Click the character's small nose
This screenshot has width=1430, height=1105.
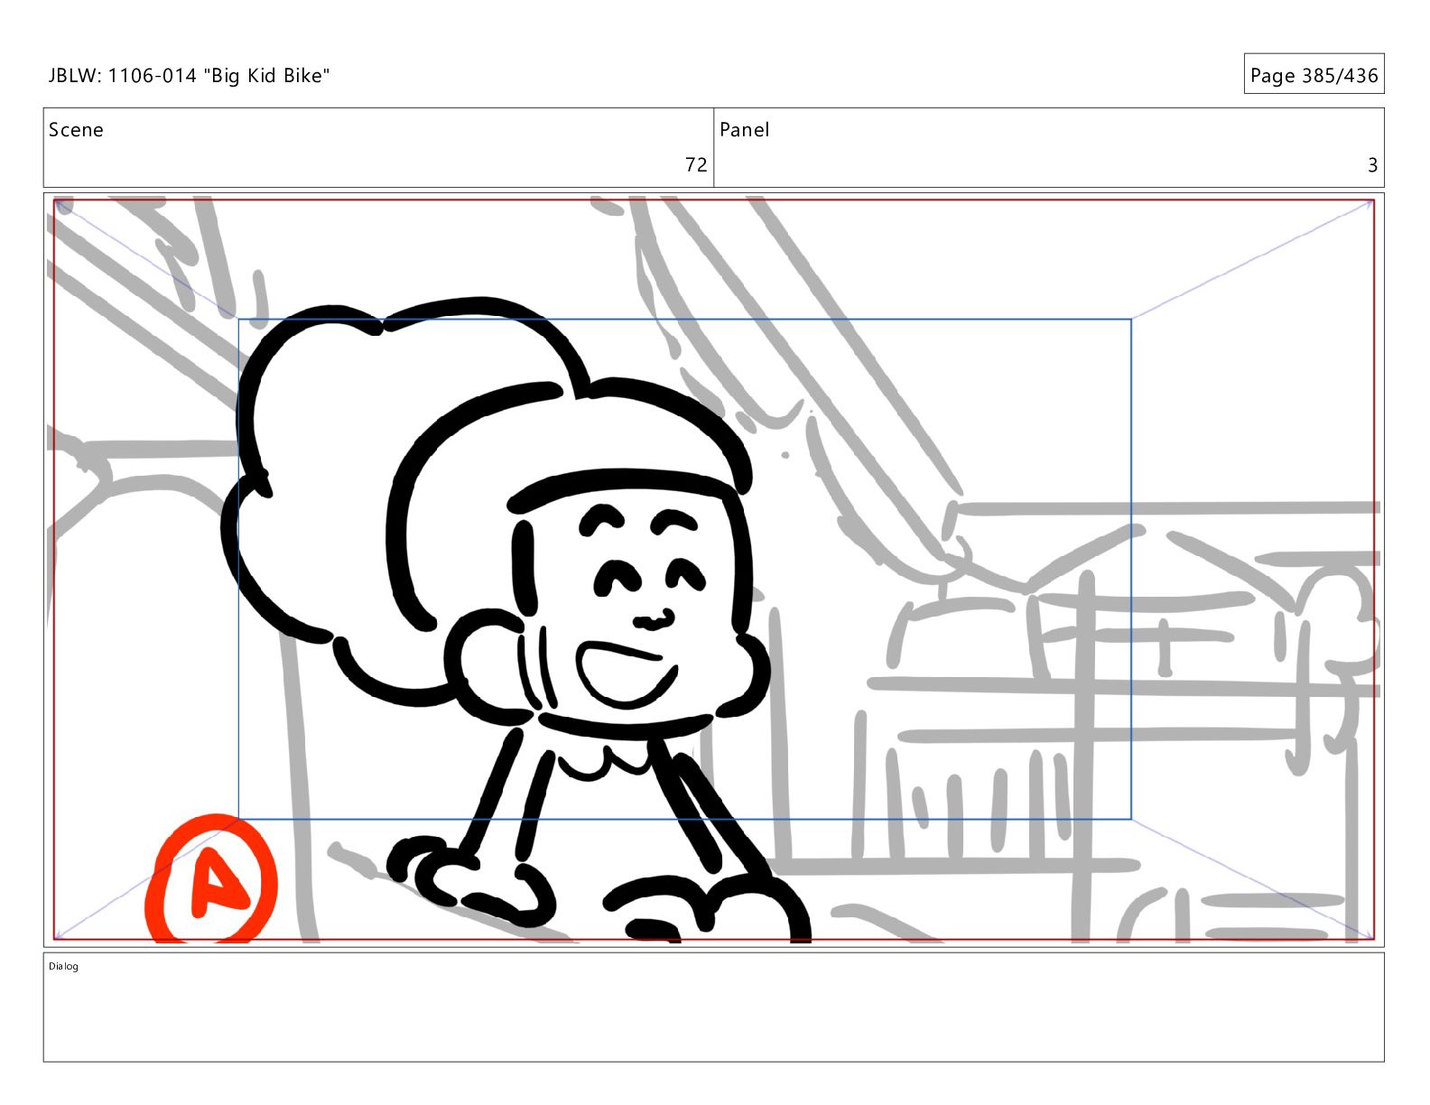[653, 621]
